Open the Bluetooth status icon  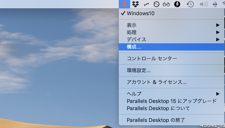tap(215, 4)
